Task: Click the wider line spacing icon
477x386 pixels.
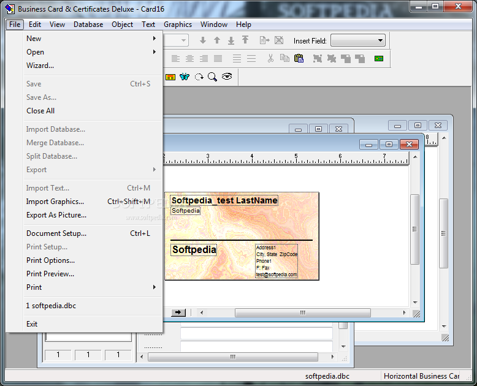Action: [x=237, y=58]
